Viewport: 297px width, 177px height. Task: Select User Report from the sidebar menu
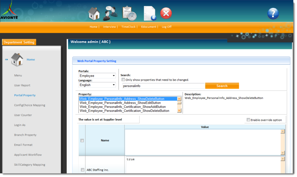22,85
